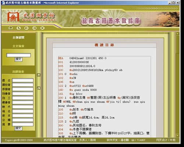Click the scroll-down arrow of the page scrollbar

(178, 136)
